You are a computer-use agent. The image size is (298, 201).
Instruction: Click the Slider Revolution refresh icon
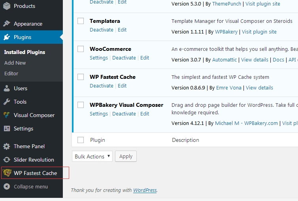point(7,160)
